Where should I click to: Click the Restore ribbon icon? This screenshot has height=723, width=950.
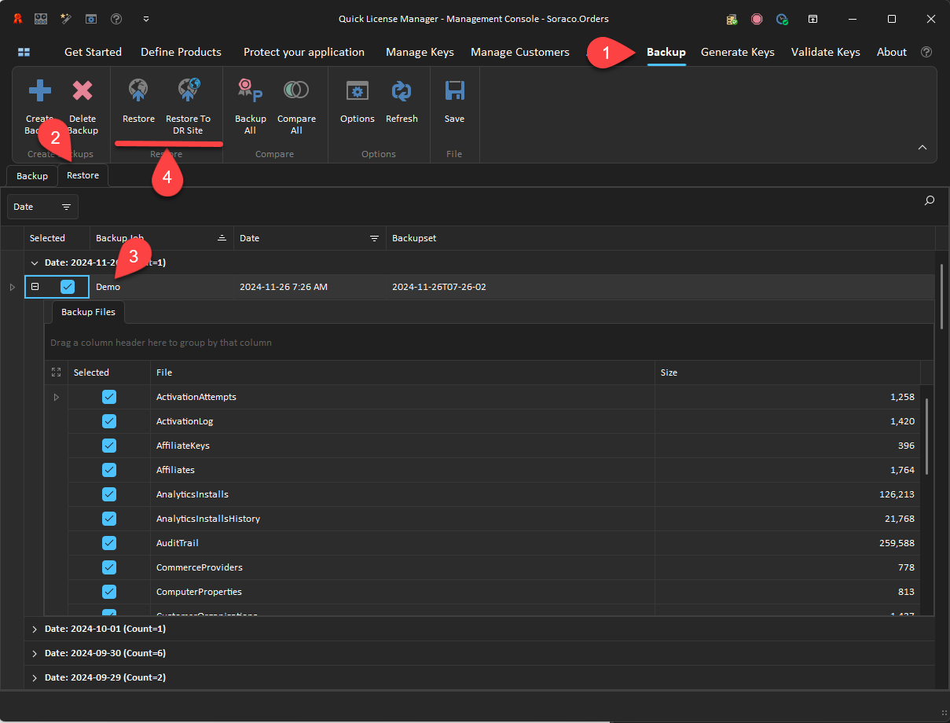tap(138, 92)
